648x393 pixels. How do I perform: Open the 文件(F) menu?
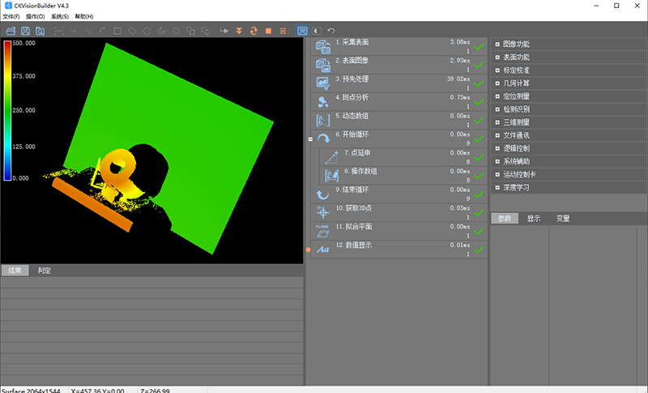click(x=11, y=16)
